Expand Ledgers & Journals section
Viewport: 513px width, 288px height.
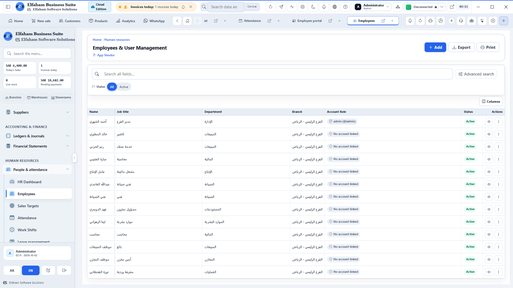(37, 136)
